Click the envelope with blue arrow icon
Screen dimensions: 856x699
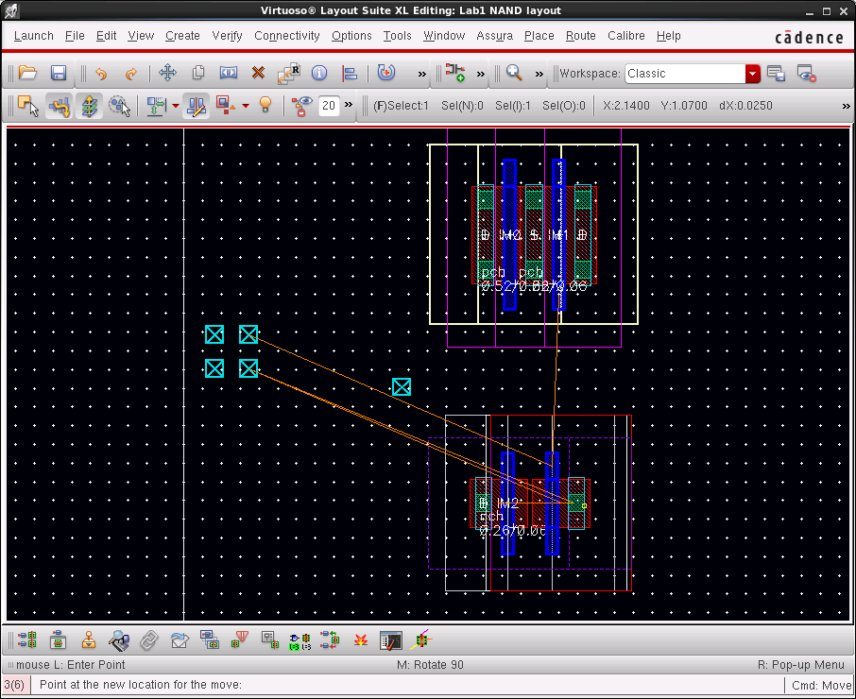(180, 639)
